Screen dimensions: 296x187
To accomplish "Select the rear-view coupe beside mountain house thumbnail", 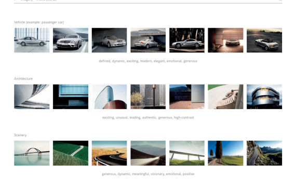I will (x=148, y=40).
